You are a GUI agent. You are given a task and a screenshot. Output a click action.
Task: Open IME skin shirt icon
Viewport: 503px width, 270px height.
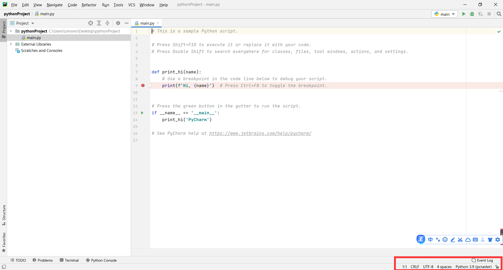[x=490, y=240]
